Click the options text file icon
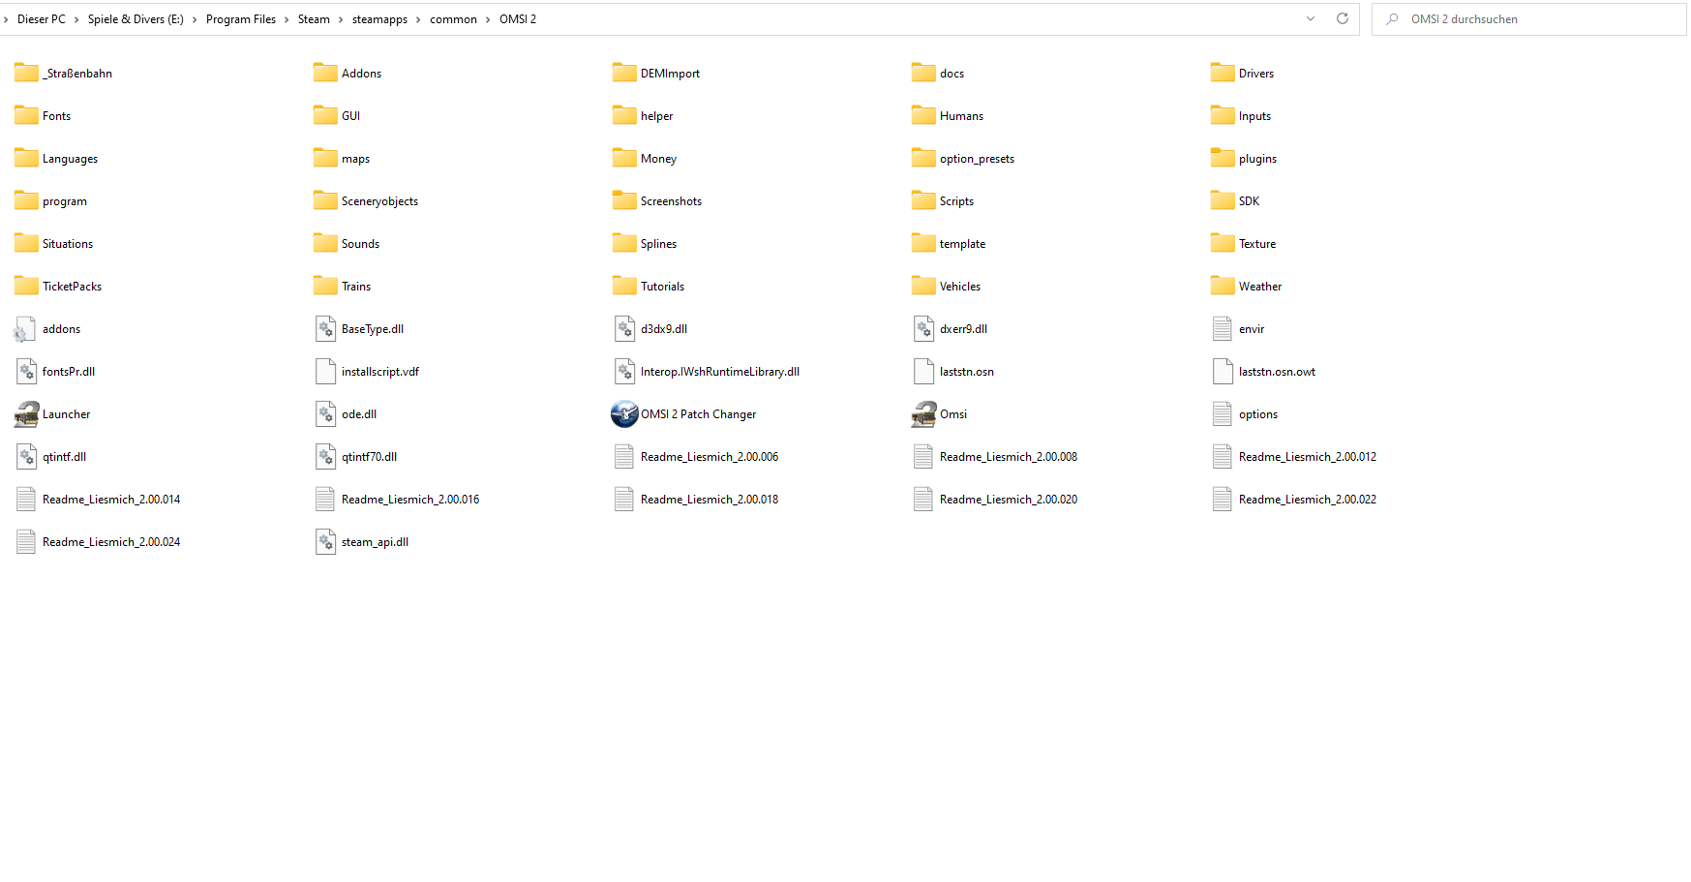The image size is (1691, 882). pyautogui.click(x=1223, y=414)
